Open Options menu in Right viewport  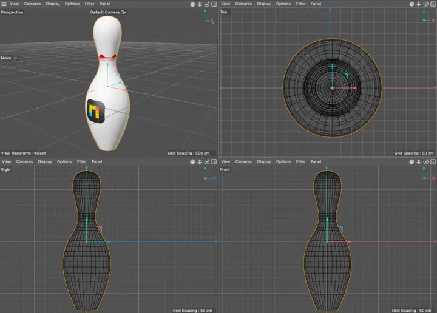[x=64, y=161]
